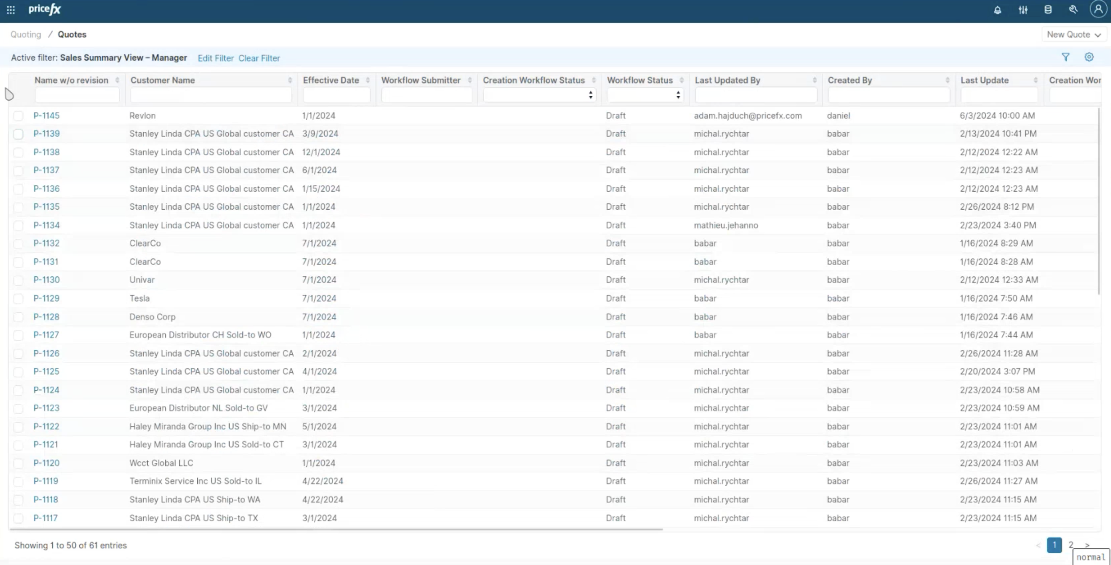Navigate to Quoting breadcrumb
The height and width of the screenshot is (565, 1111).
pyautogui.click(x=26, y=35)
